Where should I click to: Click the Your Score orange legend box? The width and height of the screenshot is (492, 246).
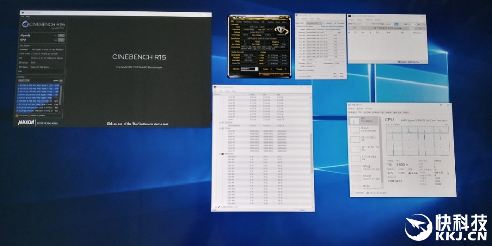click(x=16, y=115)
